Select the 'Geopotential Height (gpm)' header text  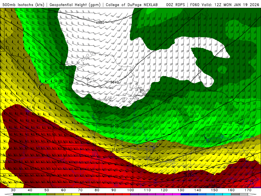coord(75,5)
